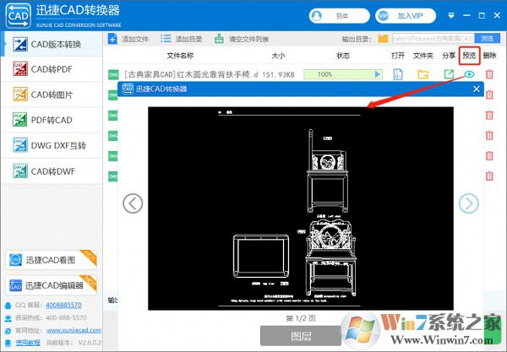Click the 100% progress bar play arrow
This screenshot has width=507, height=352.
pyautogui.click(x=378, y=74)
